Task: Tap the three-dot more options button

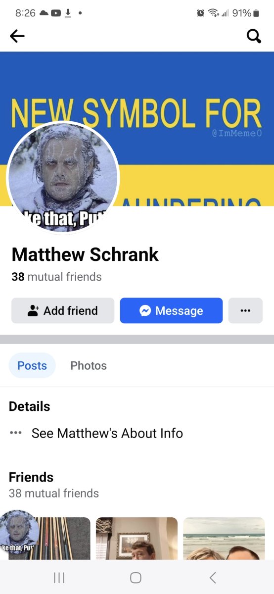Action: click(245, 310)
